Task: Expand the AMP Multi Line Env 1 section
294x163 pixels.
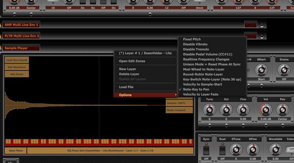Action: click(21, 25)
